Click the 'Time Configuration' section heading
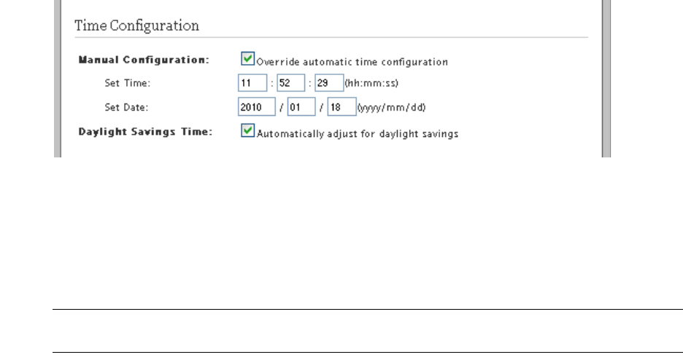 (x=137, y=26)
